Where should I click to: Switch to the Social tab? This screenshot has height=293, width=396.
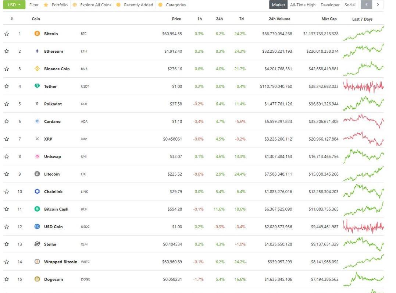point(350,4)
